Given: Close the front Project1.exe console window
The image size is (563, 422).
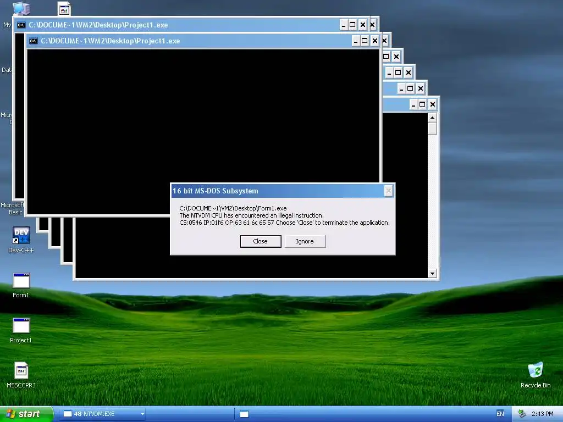Looking at the screenshot, I should (x=375, y=41).
